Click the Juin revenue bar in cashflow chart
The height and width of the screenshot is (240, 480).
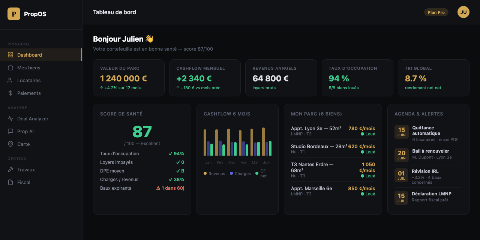263,141
